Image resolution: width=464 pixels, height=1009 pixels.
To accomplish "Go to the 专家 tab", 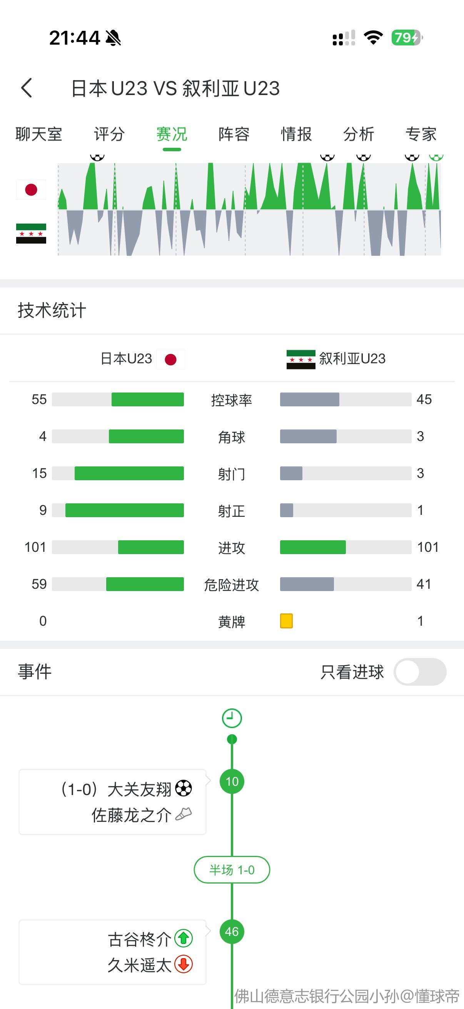I will point(421,134).
